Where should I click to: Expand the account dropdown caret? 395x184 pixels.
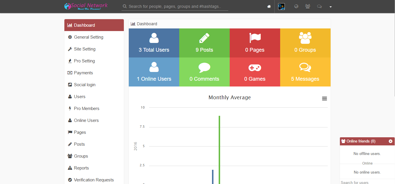pyautogui.click(x=331, y=7)
